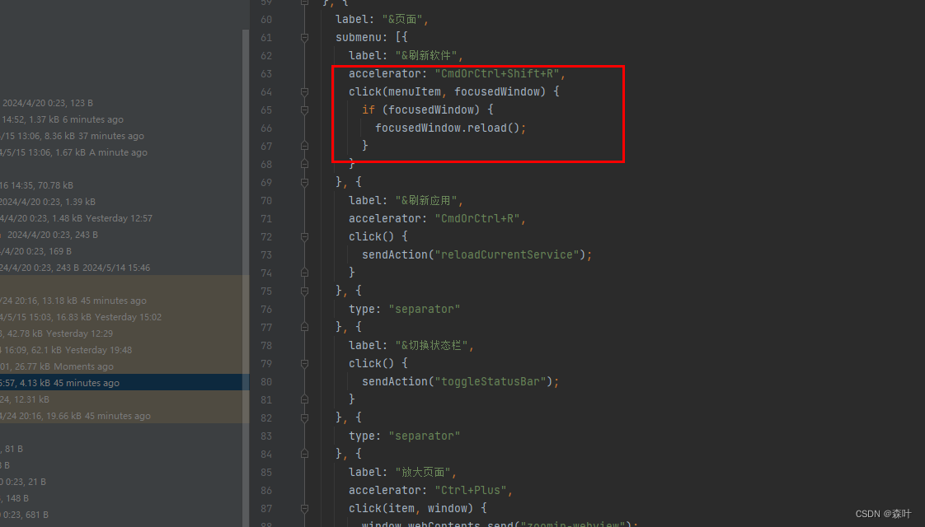Collapse the separator block at line 82
The height and width of the screenshot is (527, 925).
coord(304,417)
